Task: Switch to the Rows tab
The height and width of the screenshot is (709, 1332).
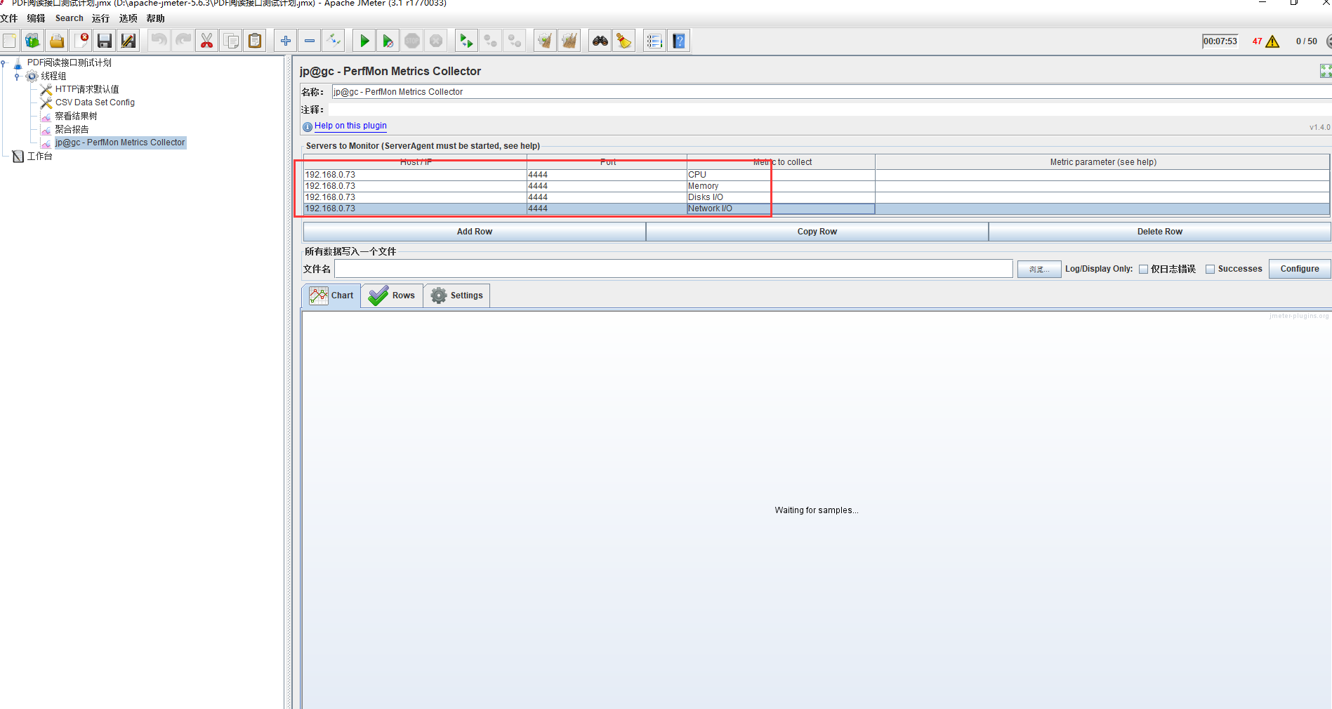Action: coord(393,296)
